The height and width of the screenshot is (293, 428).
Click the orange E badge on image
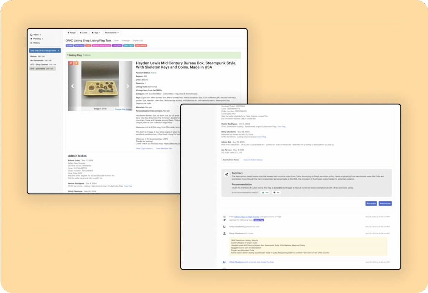point(76,63)
